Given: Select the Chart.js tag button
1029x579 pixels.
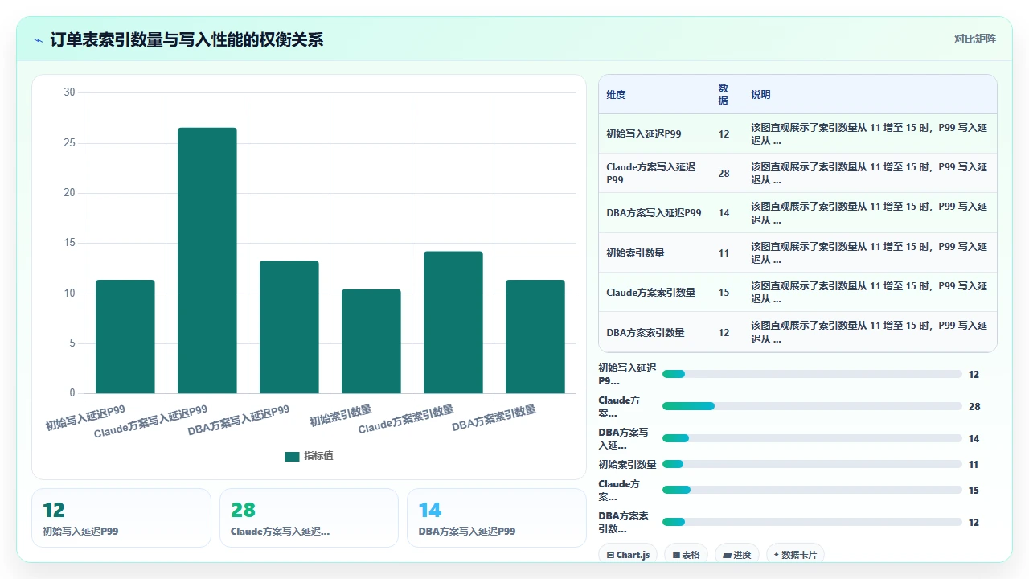Looking at the screenshot, I should 628,555.
